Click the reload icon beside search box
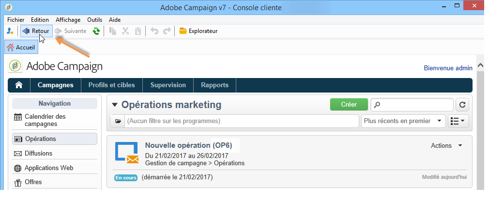The height and width of the screenshot is (204, 489). coord(462,105)
